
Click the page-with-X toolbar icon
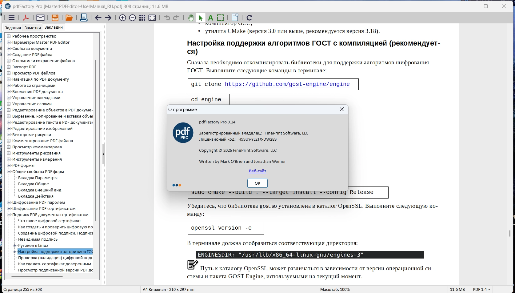click(235, 18)
